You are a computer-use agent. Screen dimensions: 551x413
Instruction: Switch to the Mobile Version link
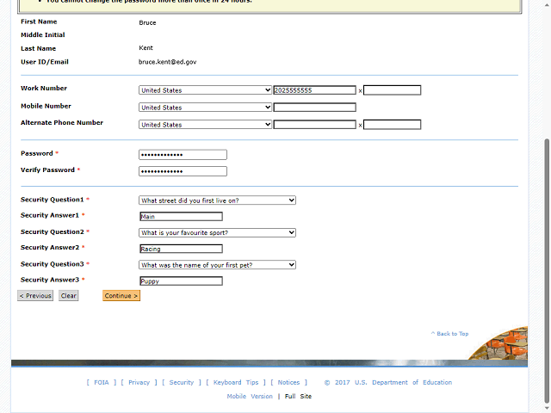pyautogui.click(x=250, y=396)
